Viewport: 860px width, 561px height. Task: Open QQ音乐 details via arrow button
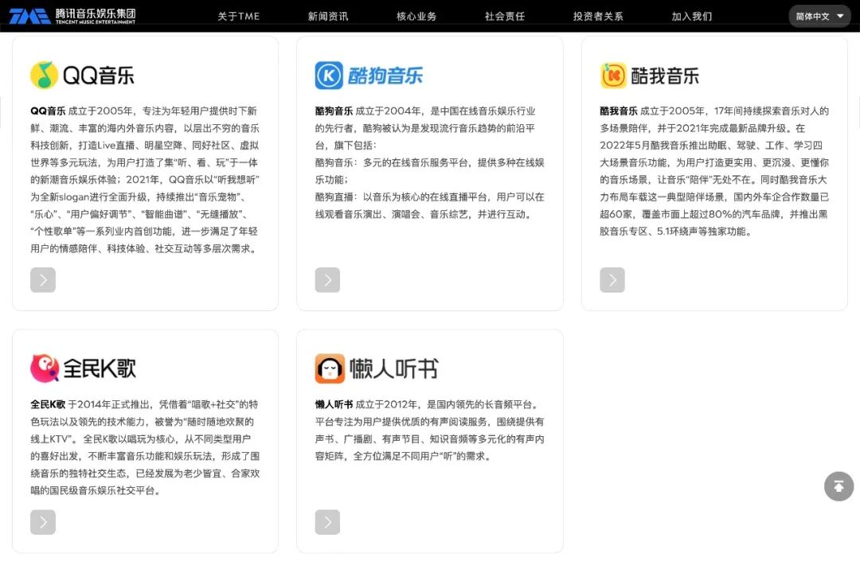click(43, 280)
